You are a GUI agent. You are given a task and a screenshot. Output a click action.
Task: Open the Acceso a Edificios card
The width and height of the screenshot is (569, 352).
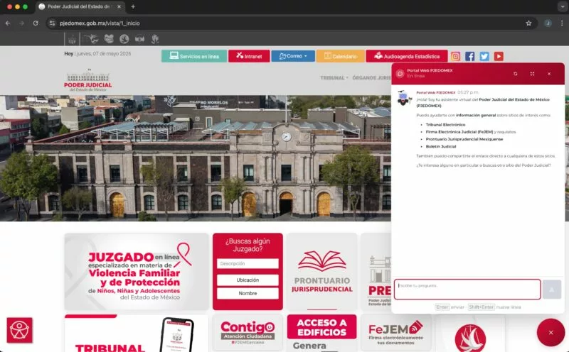(322, 333)
